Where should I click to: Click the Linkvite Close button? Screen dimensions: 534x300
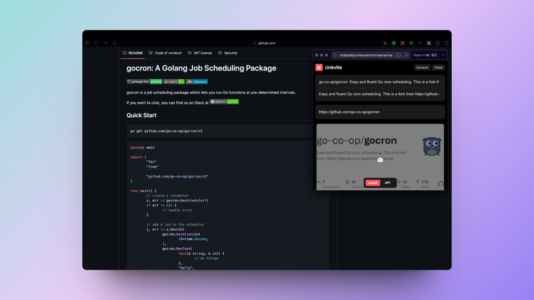tap(438, 67)
